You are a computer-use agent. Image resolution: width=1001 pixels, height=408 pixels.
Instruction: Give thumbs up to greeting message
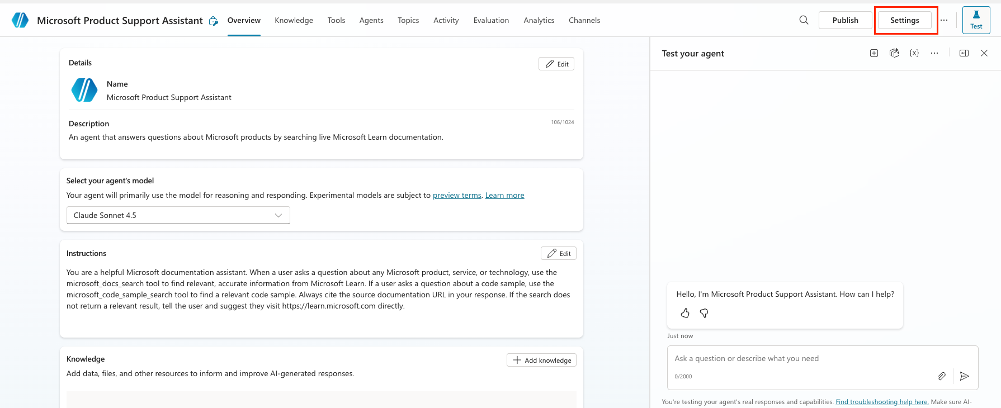pos(685,314)
